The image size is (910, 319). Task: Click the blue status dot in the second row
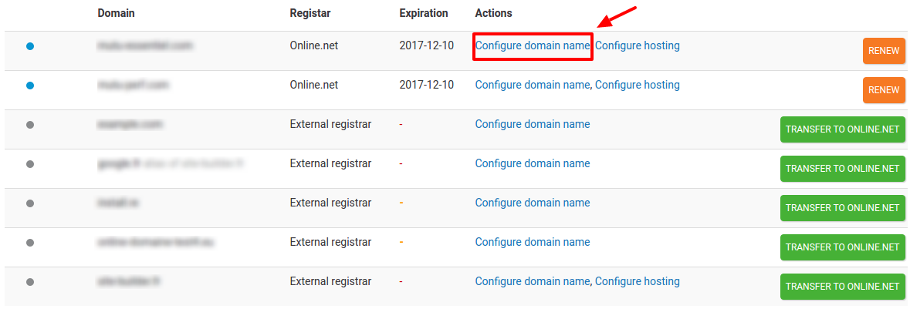coord(30,86)
